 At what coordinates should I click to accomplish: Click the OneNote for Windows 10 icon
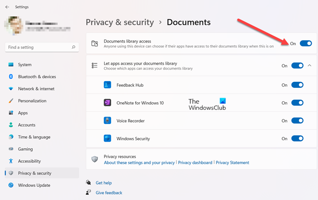[108, 103]
